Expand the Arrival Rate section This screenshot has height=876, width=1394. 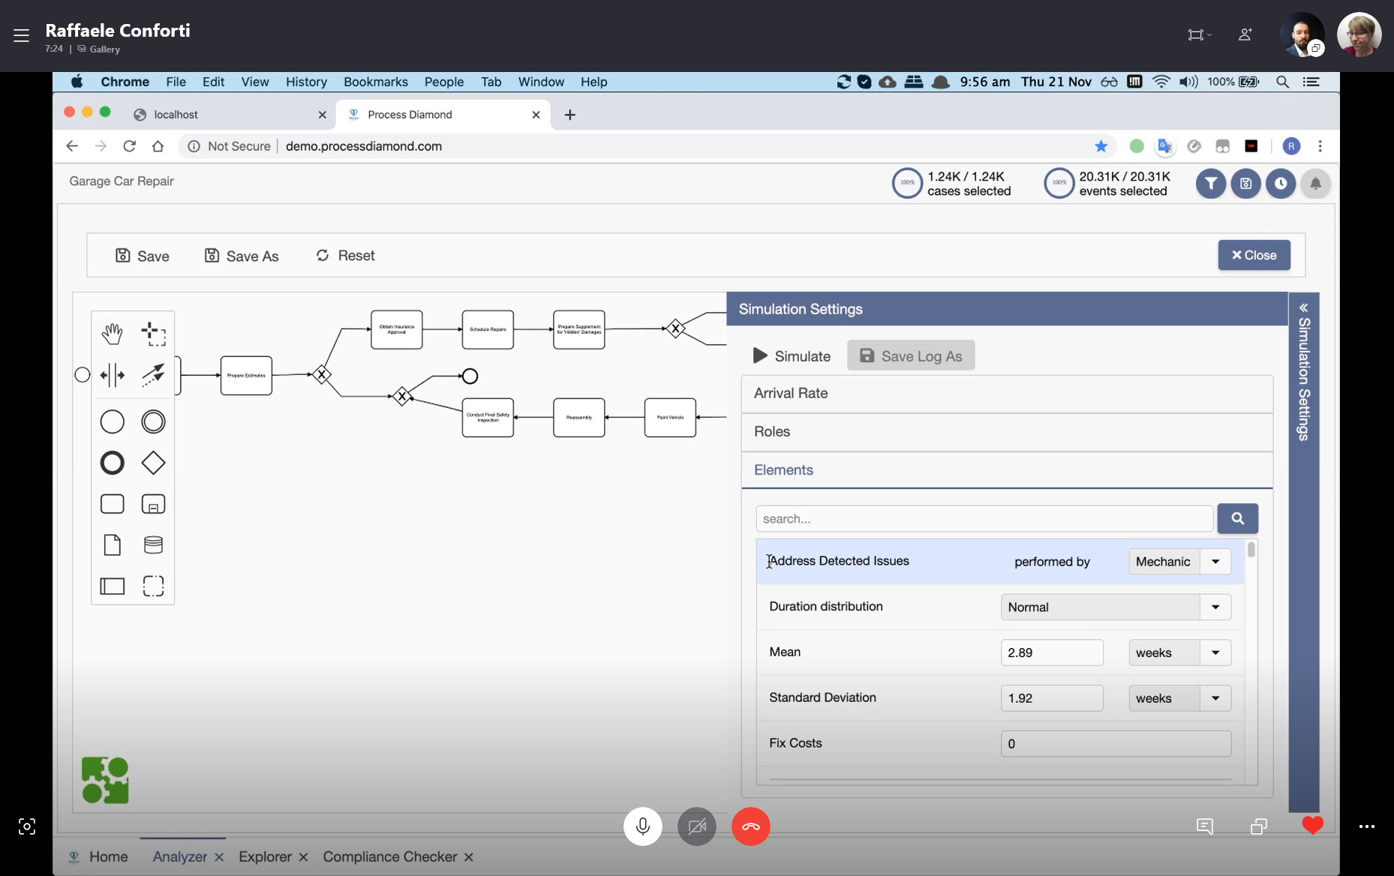(x=1007, y=393)
